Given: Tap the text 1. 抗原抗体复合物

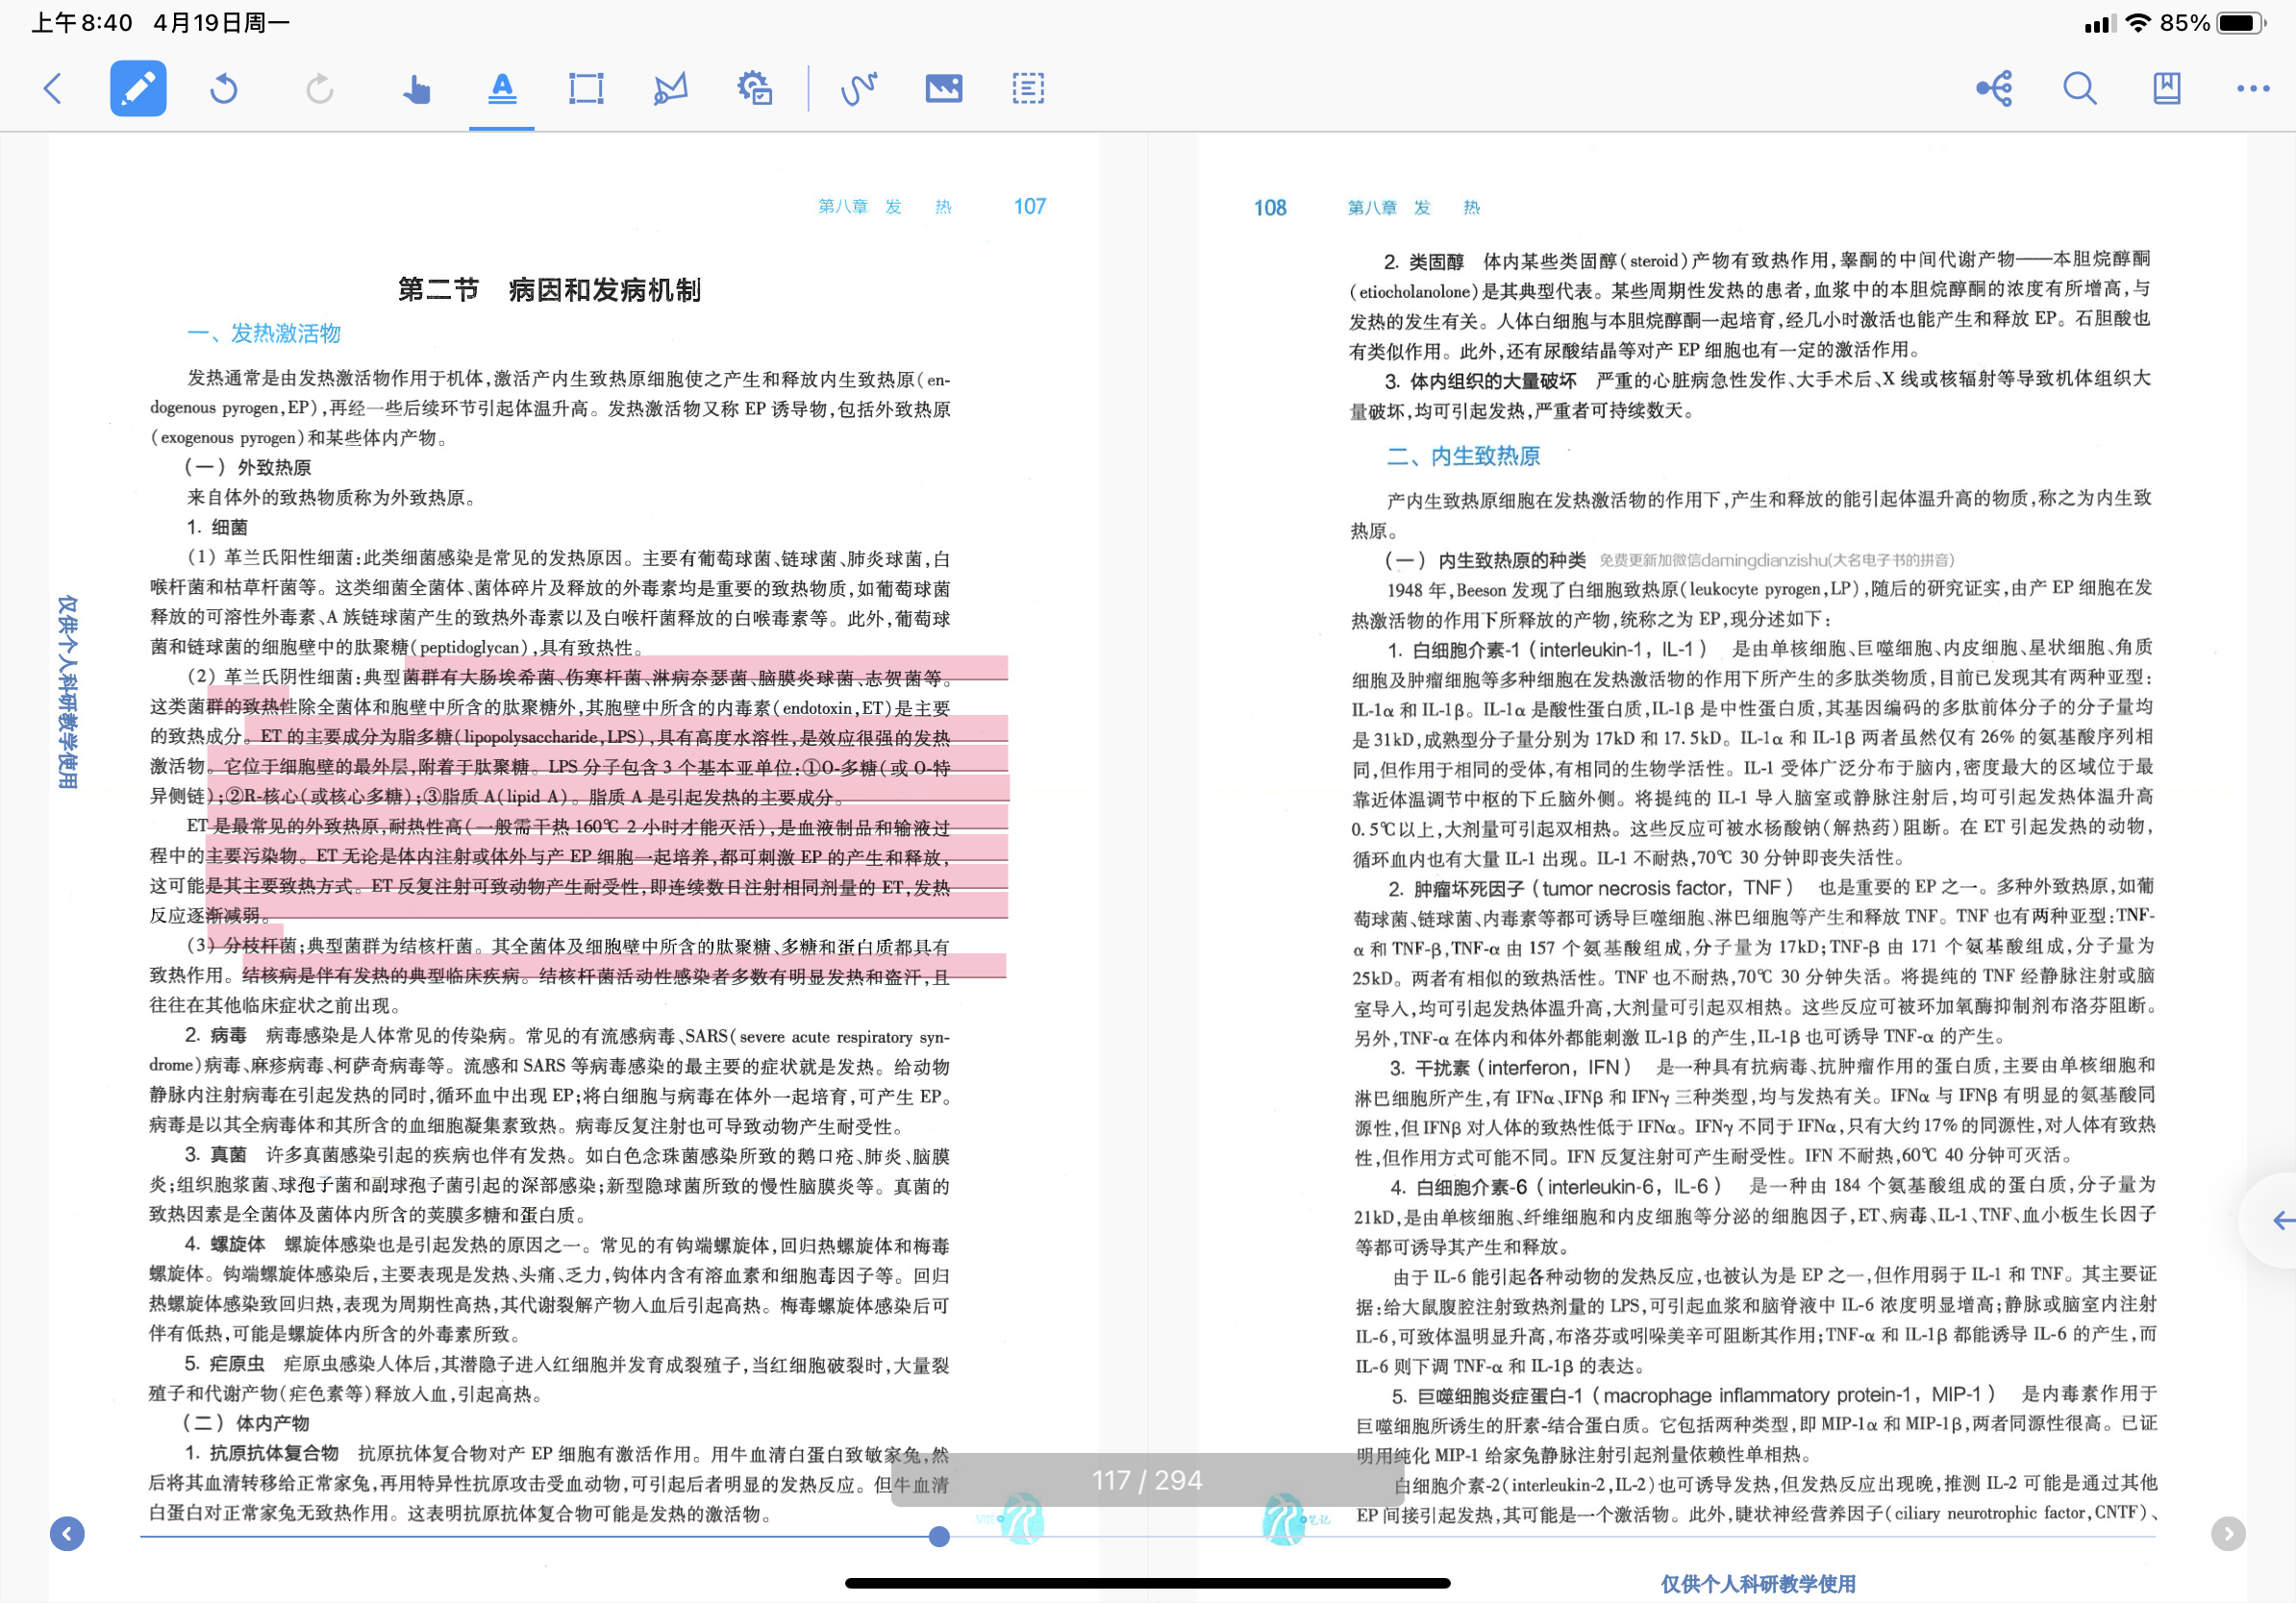Looking at the screenshot, I should click(261, 1452).
